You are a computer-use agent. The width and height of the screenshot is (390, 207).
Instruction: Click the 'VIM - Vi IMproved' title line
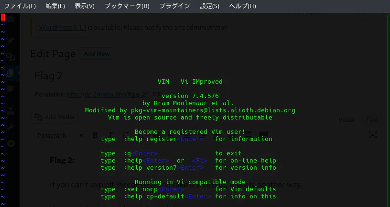click(190, 82)
